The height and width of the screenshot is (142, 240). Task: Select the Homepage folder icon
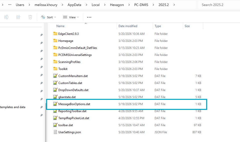point(55,41)
